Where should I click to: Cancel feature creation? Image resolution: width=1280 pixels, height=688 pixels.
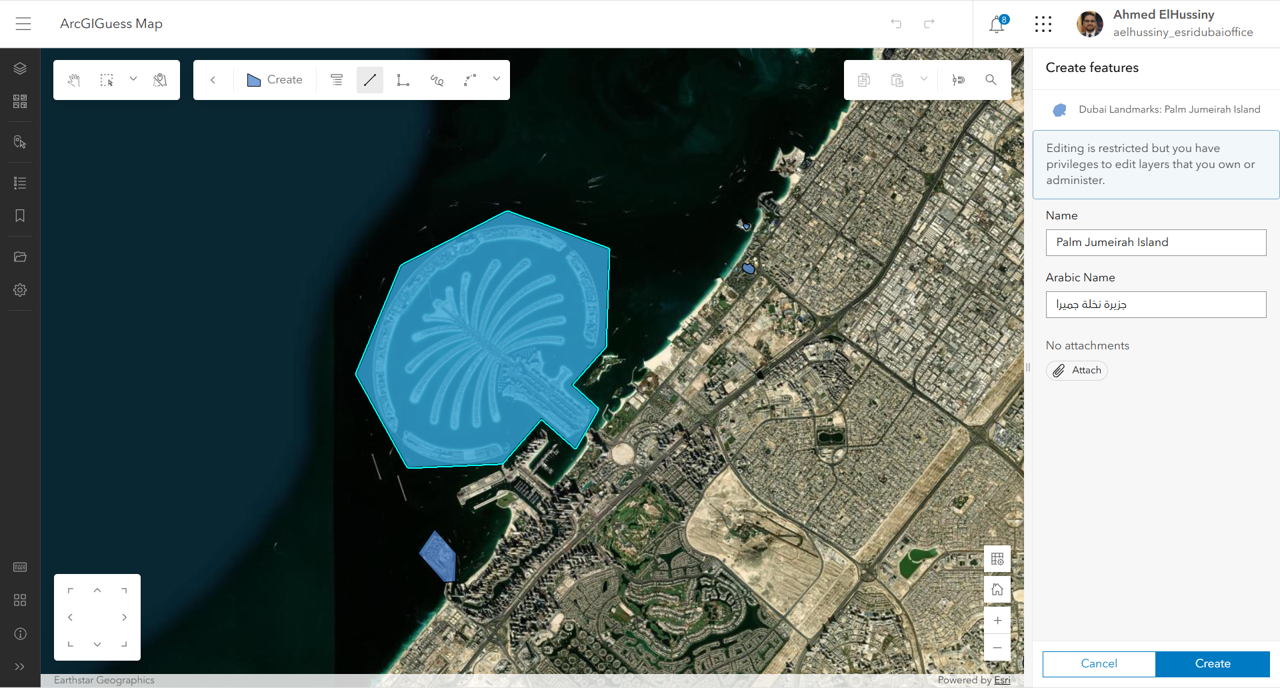(x=1099, y=664)
